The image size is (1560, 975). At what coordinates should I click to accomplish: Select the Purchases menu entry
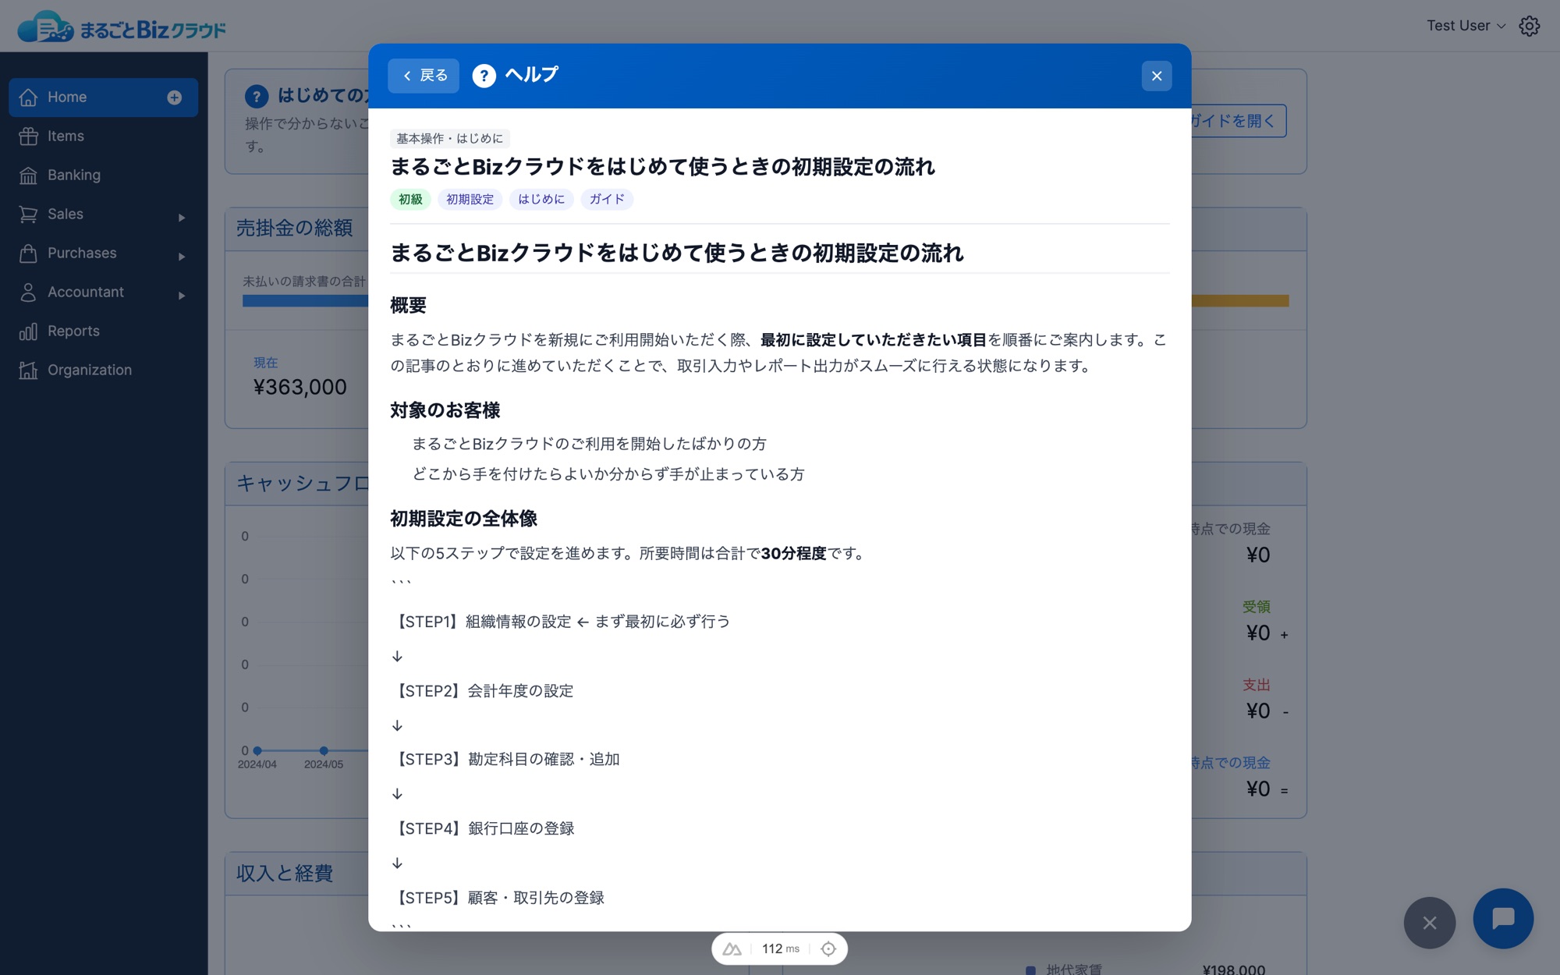click(x=103, y=253)
